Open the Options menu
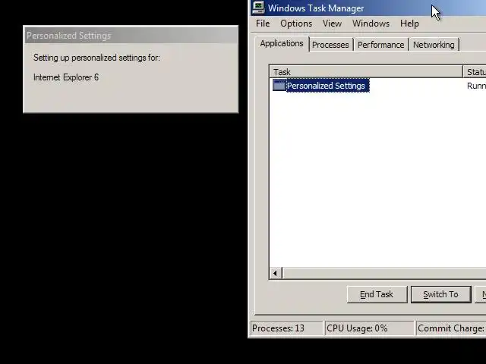This screenshot has height=364, width=486. point(296,24)
